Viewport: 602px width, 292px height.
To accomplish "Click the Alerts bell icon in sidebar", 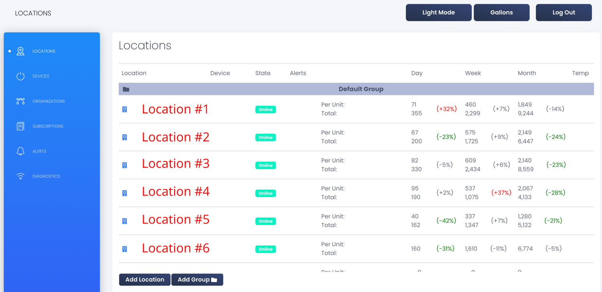I will pyautogui.click(x=20, y=151).
